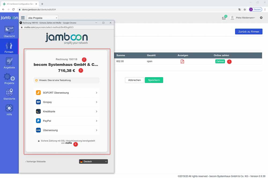Click the Speichern button
This screenshot has width=268, height=178.
point(154,80)
